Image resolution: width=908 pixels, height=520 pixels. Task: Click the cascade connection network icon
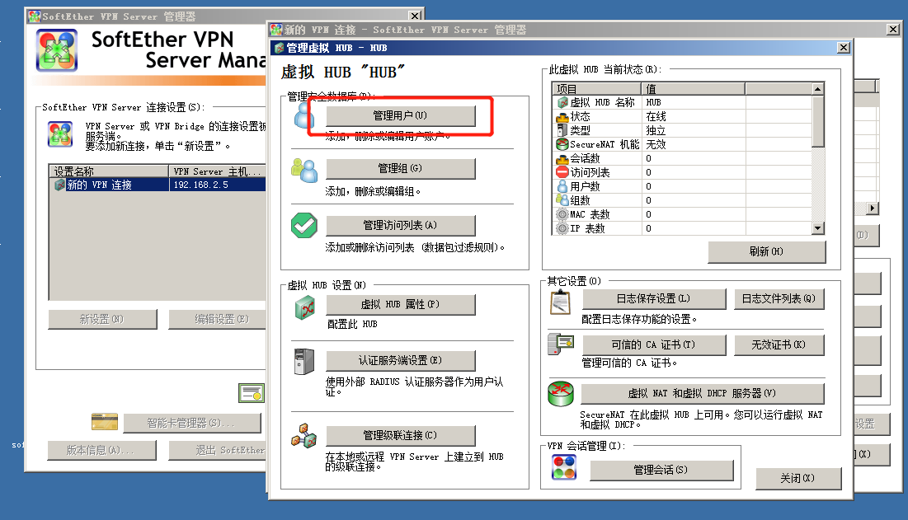coord(303,436)
